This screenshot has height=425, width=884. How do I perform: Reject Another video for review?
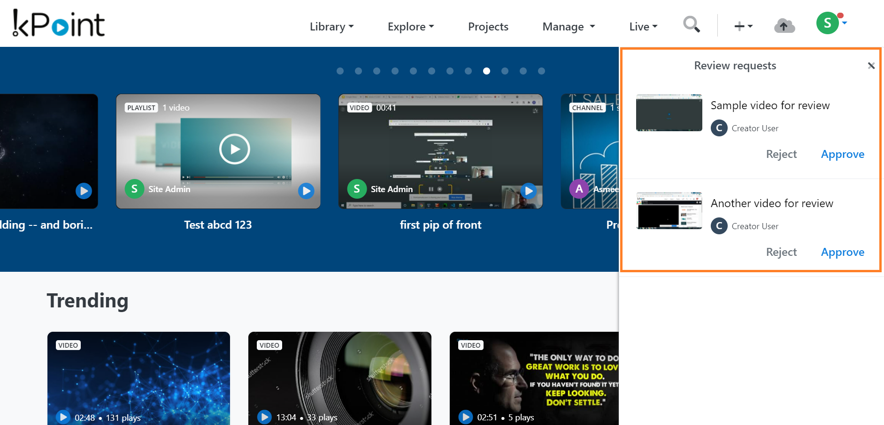781,252
